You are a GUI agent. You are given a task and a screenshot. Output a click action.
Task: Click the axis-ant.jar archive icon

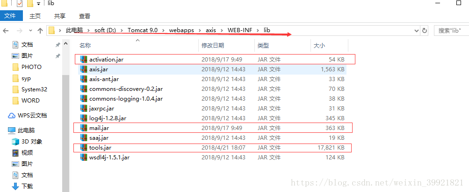[83, 79]
